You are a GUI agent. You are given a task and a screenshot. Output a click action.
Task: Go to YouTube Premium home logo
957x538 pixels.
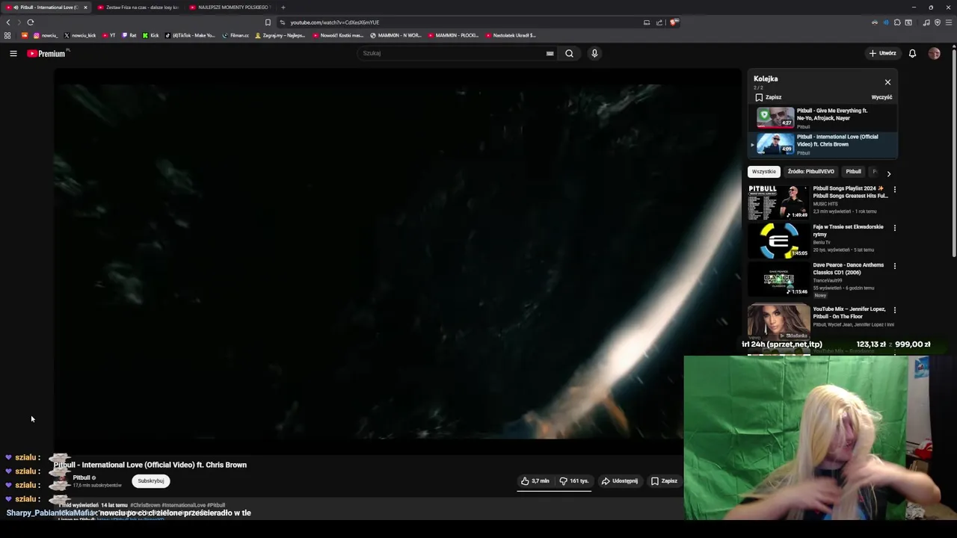48,53
